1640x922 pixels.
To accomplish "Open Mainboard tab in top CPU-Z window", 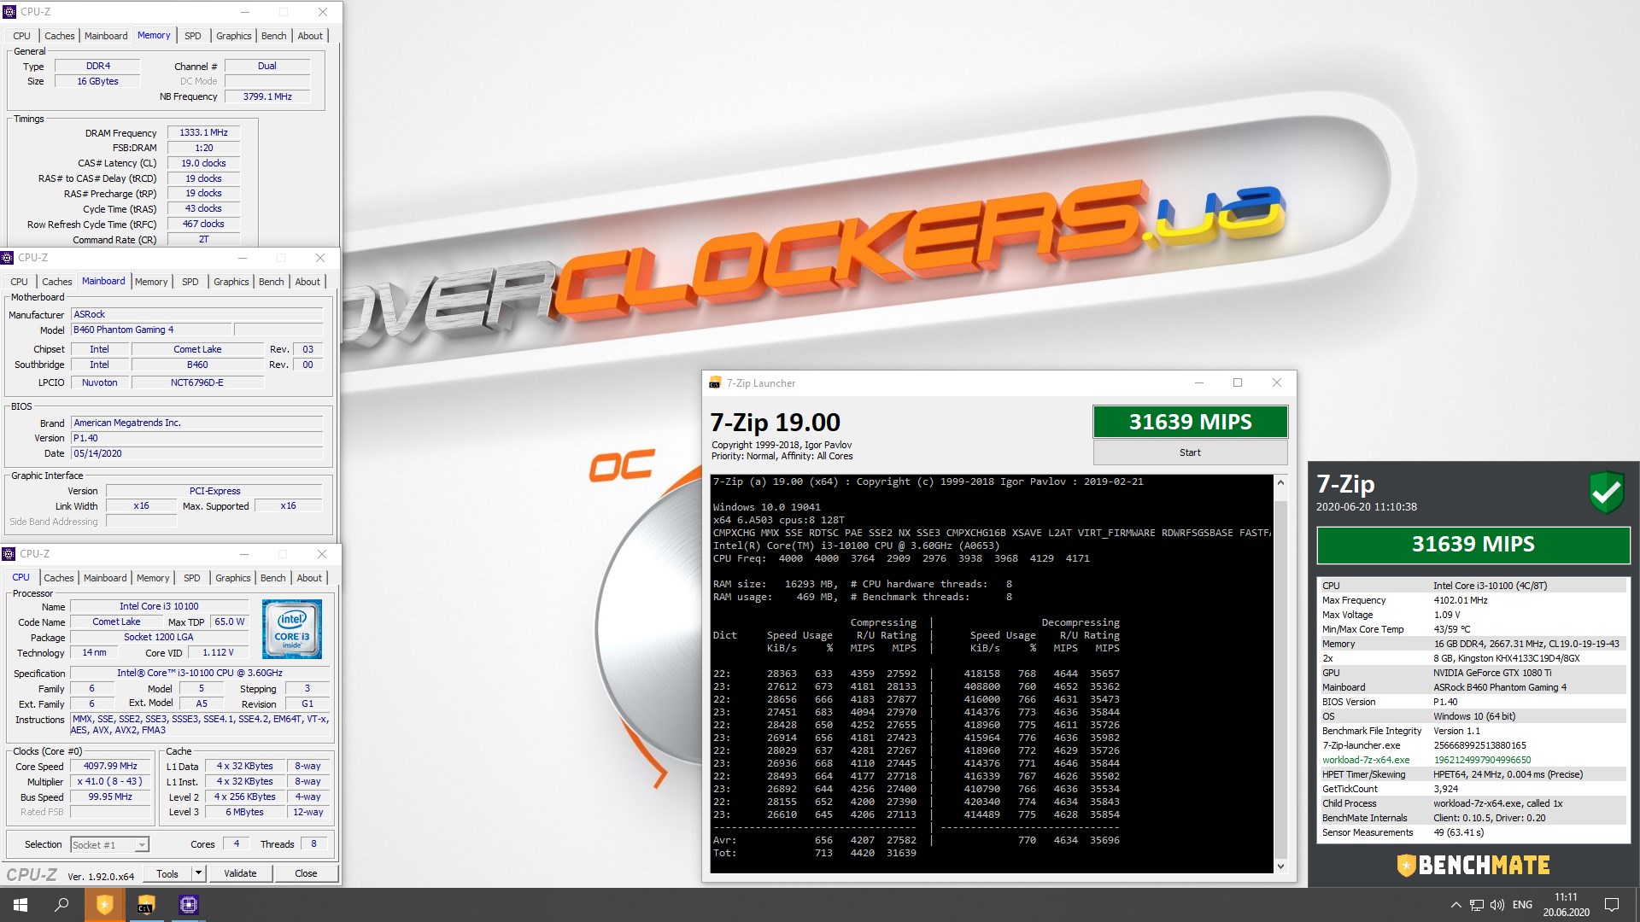I will point(106,36).
